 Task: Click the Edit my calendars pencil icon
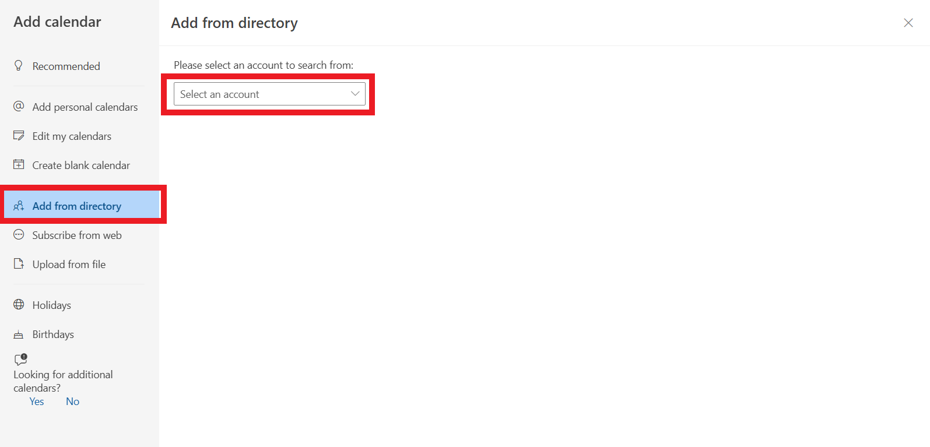(19, 135)
